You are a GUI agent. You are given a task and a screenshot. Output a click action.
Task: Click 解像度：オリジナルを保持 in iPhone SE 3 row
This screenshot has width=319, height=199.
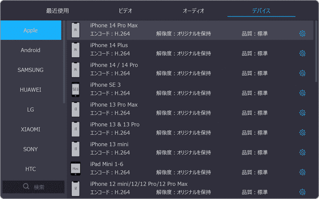tap(183, 93)
